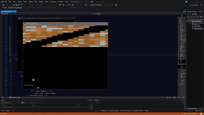Collapse the code fold at line 194

11,59
